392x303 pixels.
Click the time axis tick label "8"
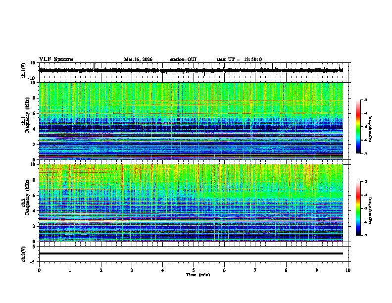(286, 270)
